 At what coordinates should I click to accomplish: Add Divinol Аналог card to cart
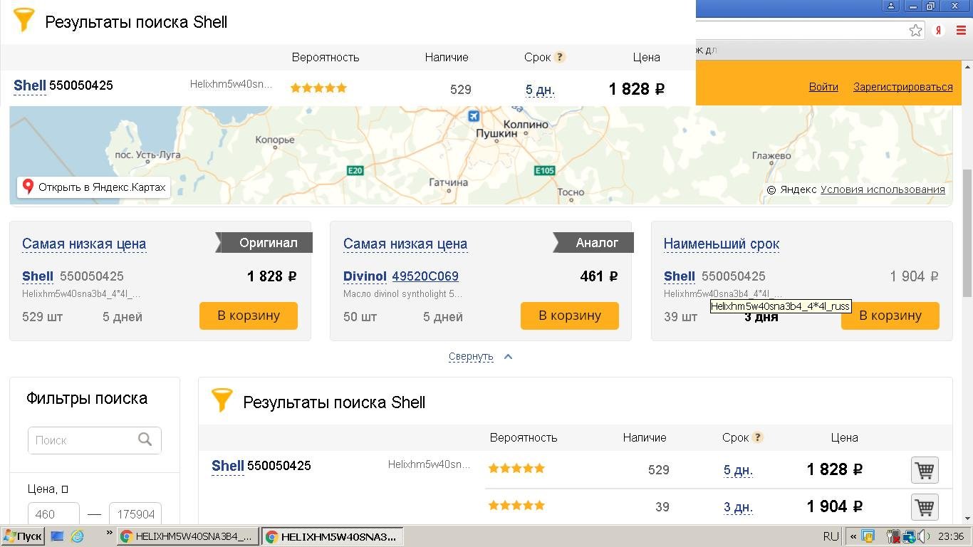tap(569, 316)
